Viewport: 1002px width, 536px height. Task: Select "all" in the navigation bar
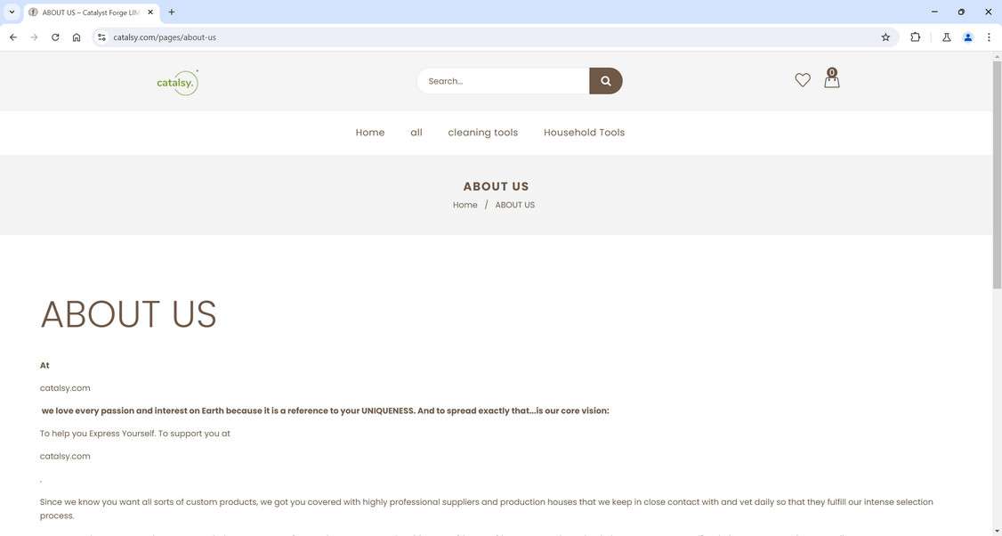click(416, 132)
